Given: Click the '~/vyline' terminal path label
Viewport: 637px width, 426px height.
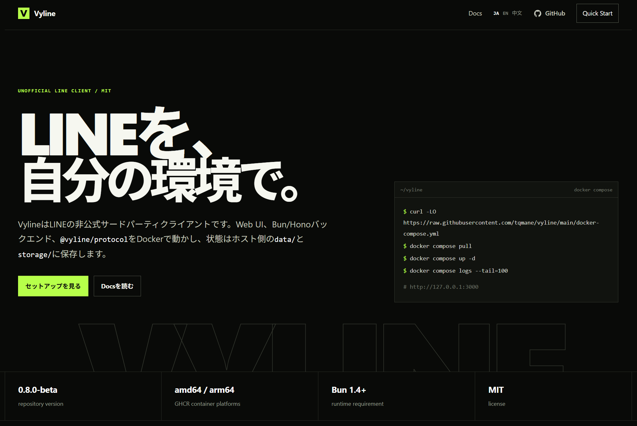Looking at the screenshot, I should click(x=411, y=190).
